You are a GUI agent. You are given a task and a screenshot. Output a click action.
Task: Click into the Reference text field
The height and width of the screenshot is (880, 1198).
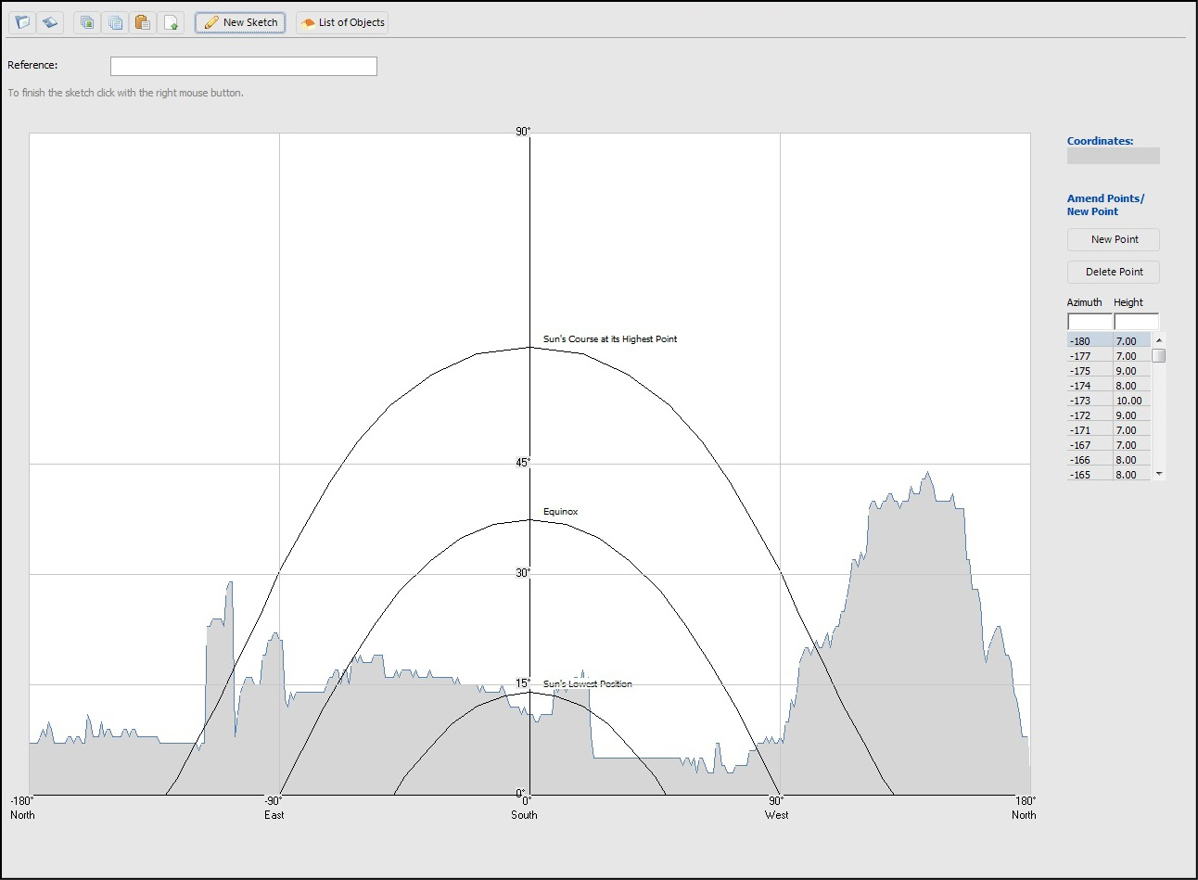[243, 66]
